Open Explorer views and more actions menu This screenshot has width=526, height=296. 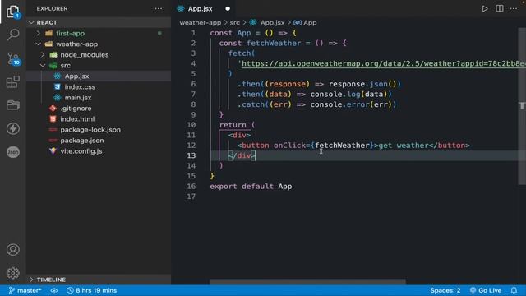click(x=159, y=9)
